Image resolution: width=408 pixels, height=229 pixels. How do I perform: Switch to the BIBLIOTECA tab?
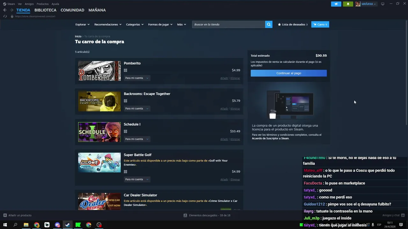coord(45,10)
